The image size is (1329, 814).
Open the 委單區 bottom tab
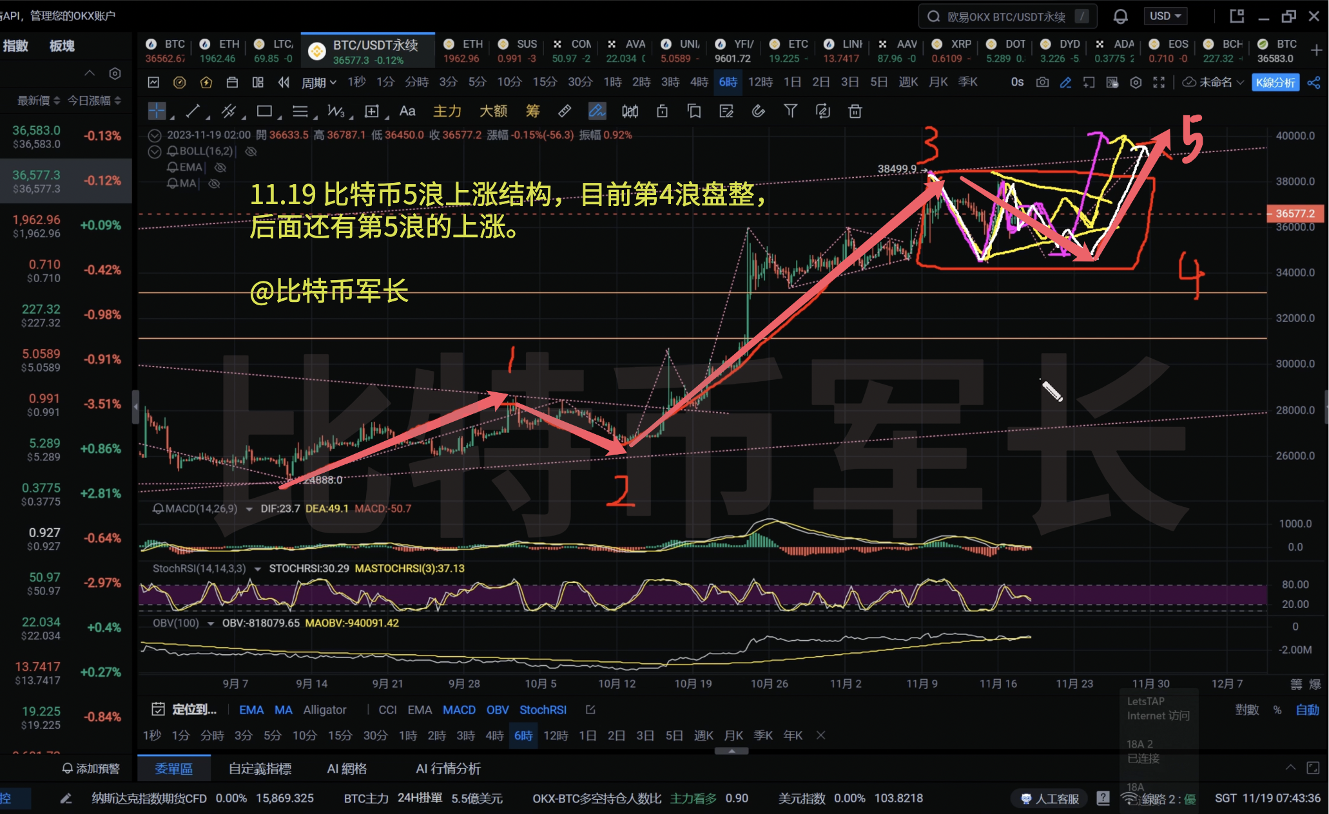pyautogui.click(x=174, y=768)
